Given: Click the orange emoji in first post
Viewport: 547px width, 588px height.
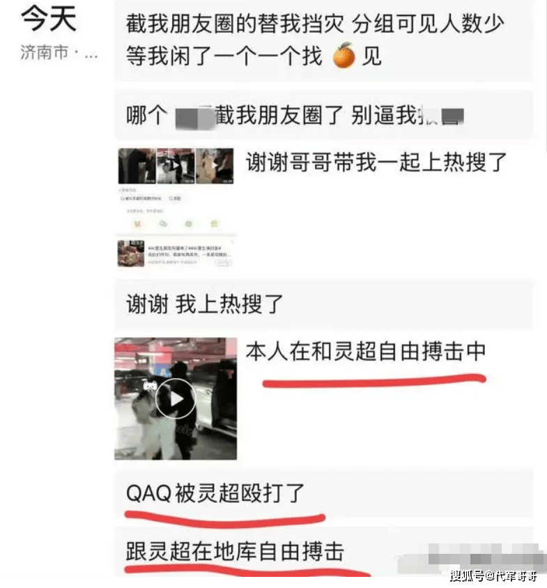Looking at the screenshot, I should tap(344, 56).
